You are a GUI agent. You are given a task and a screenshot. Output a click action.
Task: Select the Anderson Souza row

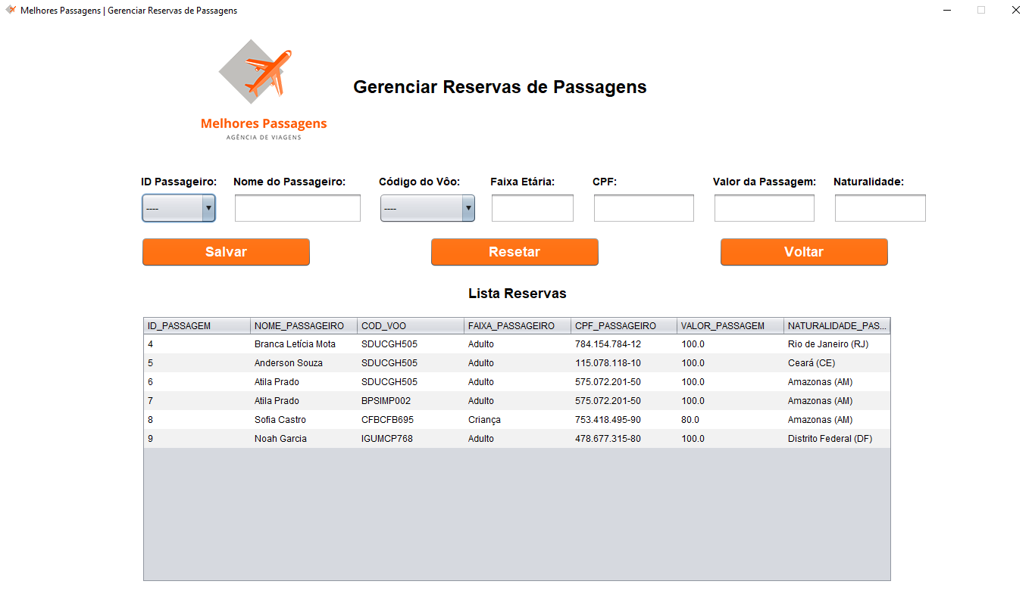(517, 363)
